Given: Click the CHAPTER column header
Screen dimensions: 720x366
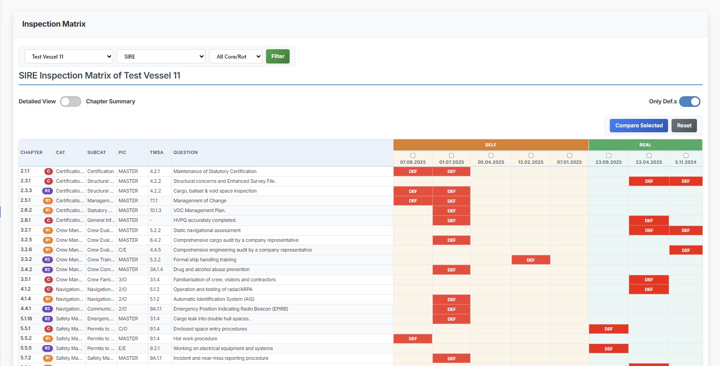Looking at the screenshot, I should coord(32,153).
